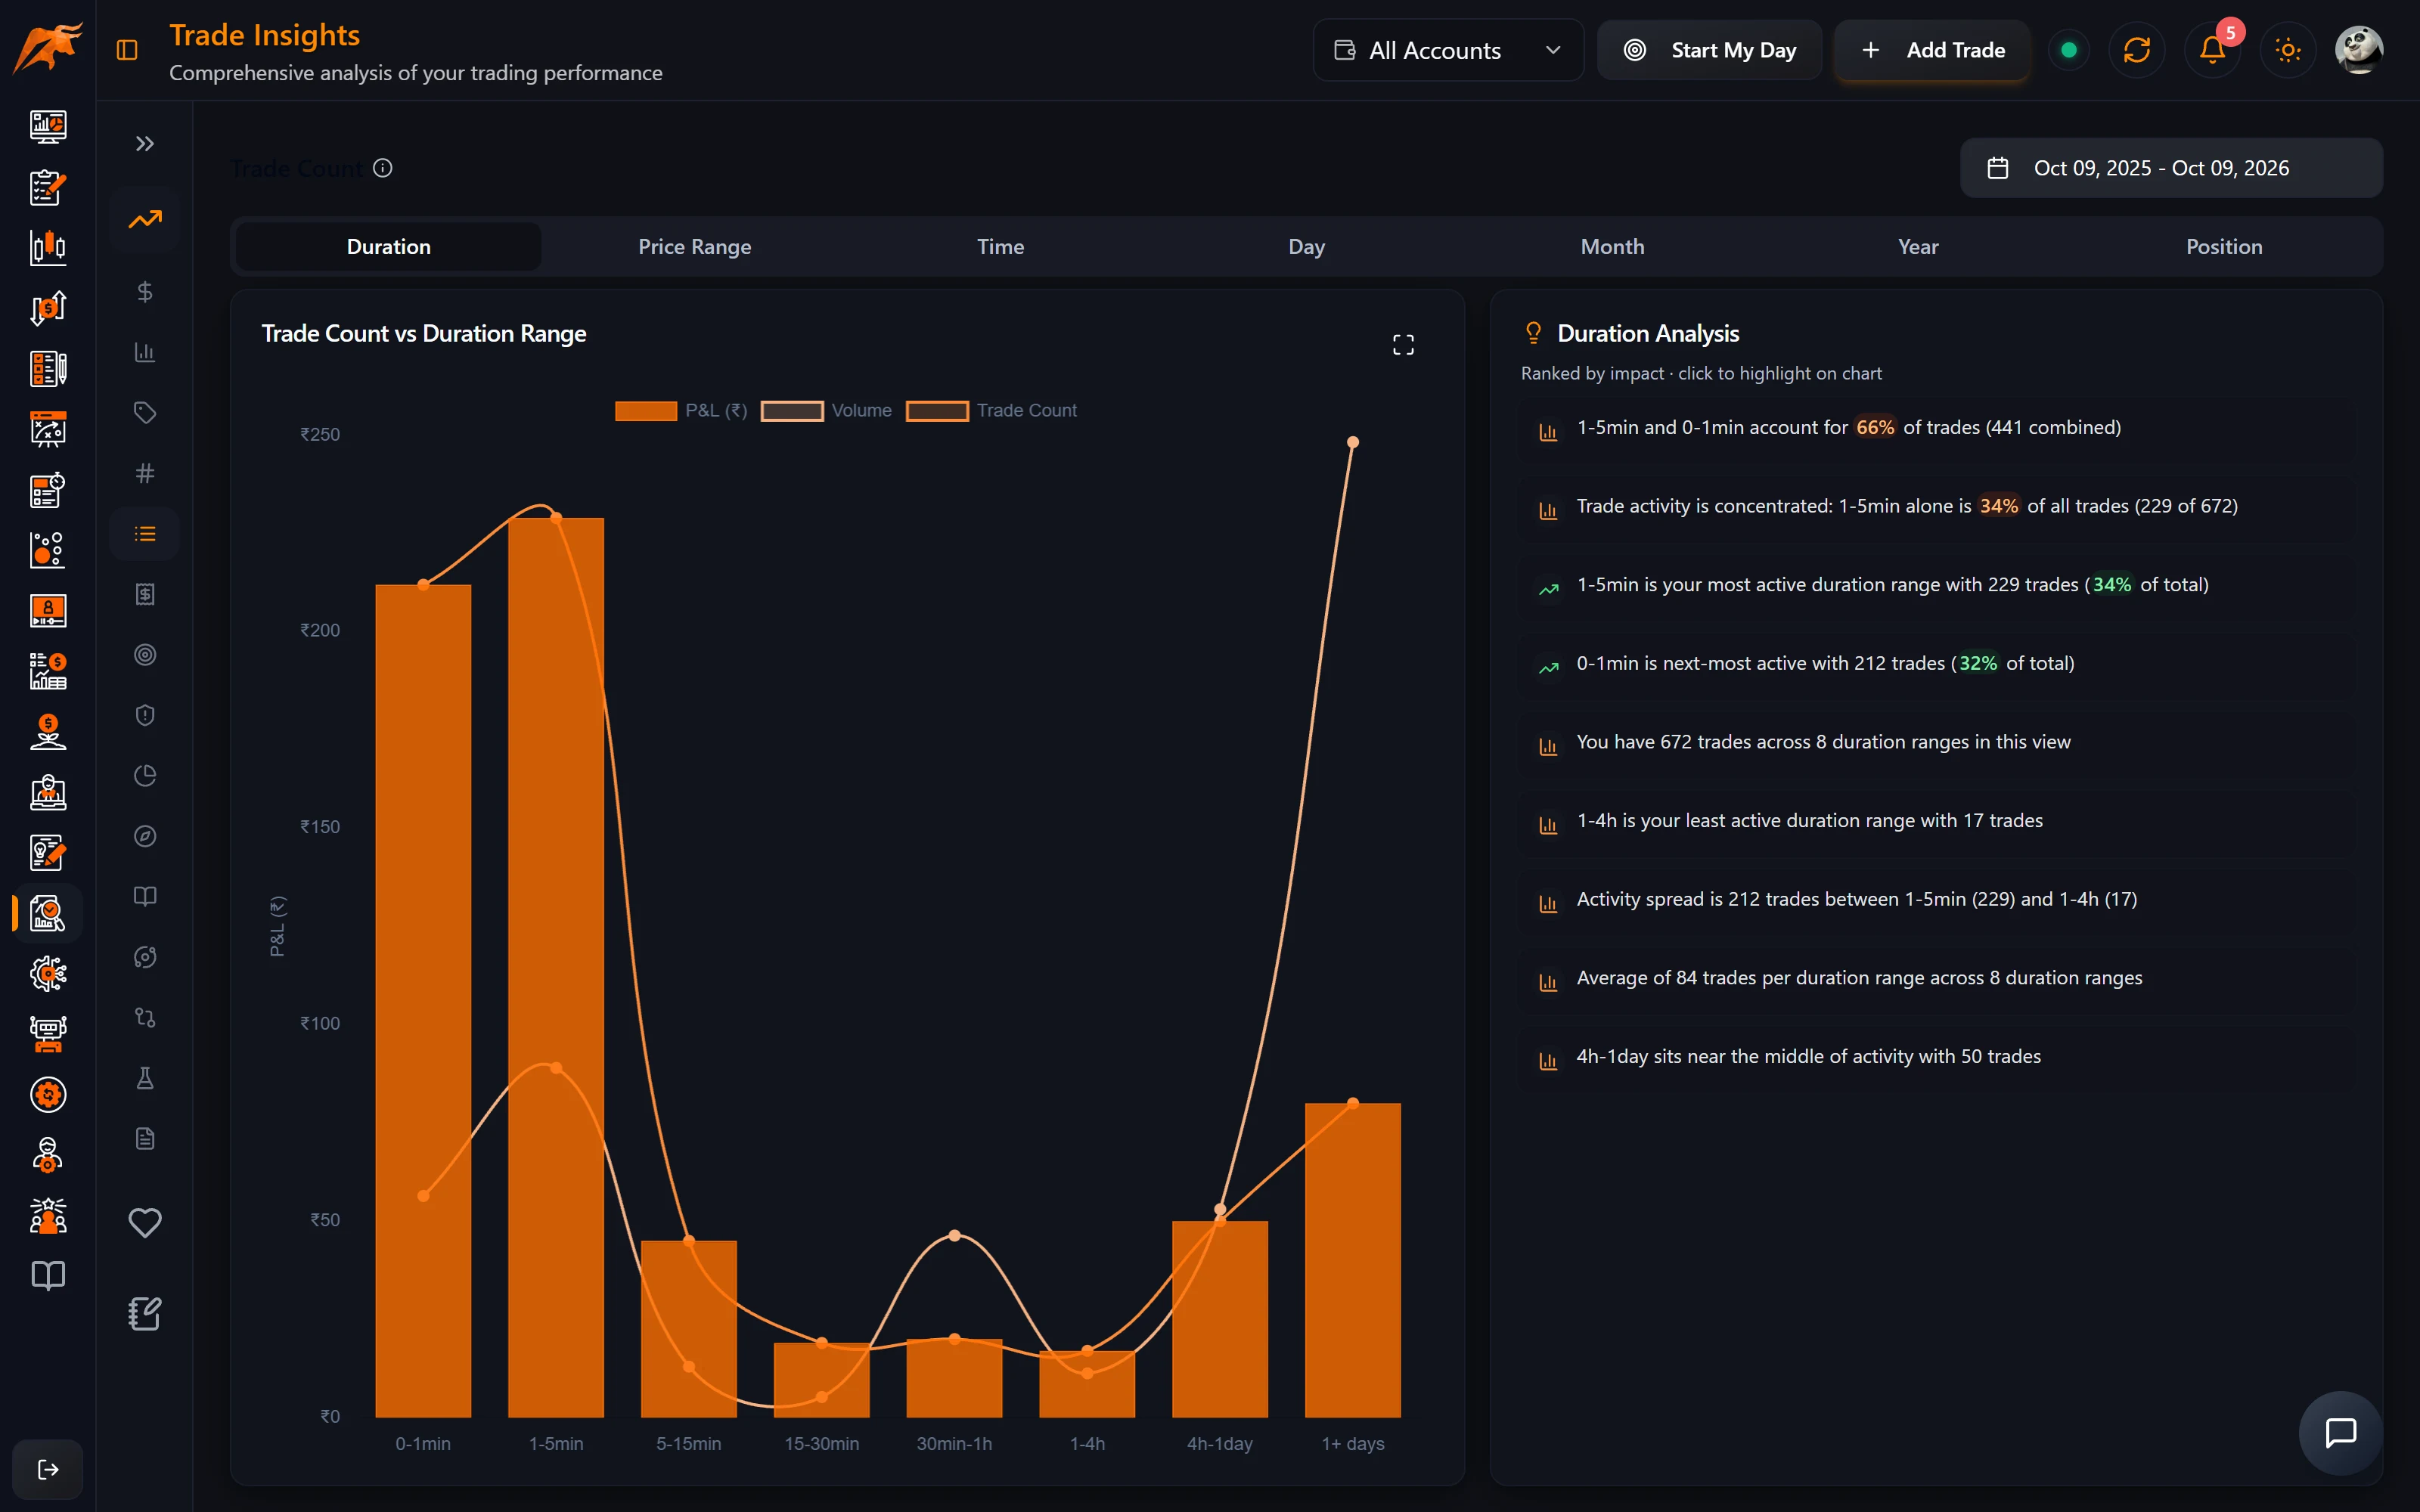The height and width of the screenshot is (1512, 2420).
Task: Select the Duration tab
Action: (389, 247)
